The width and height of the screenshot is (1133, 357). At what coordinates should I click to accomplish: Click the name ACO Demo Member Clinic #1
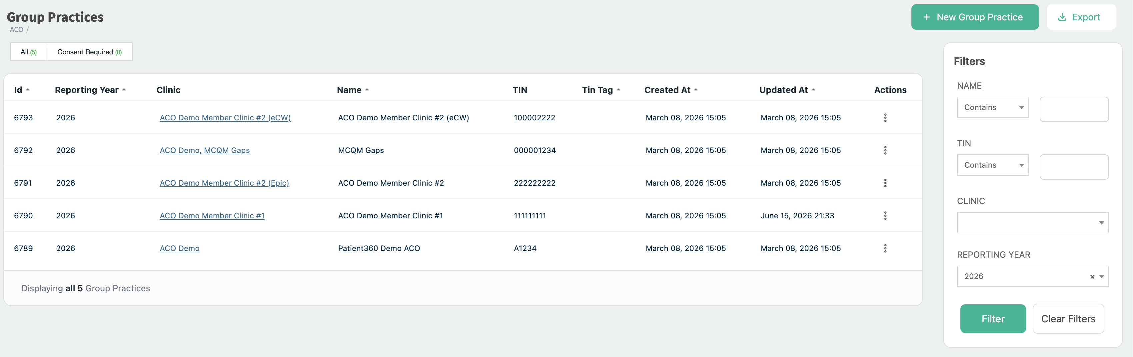(390, 216)
